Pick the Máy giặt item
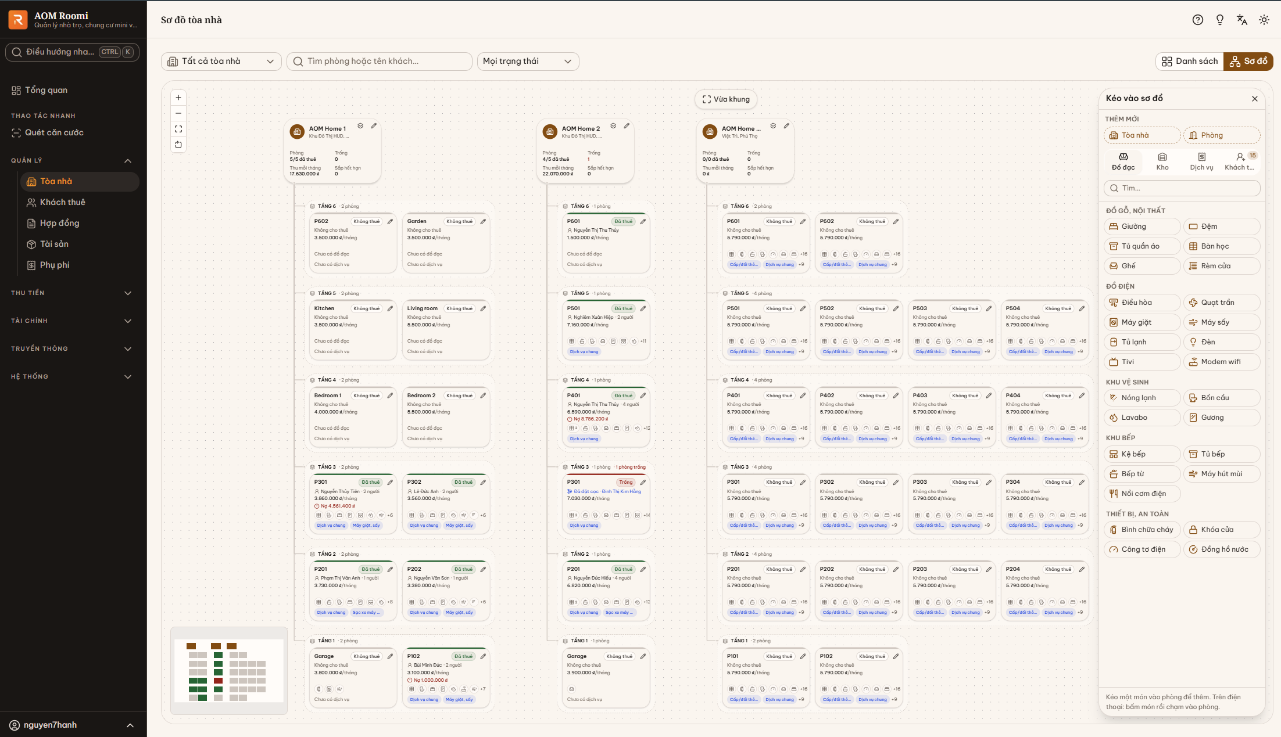The image size is (1281, 737). [1142, 322]
